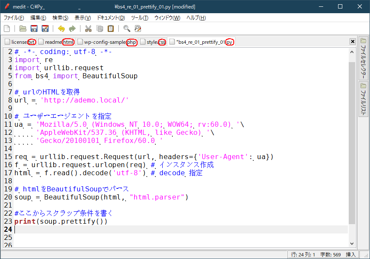Click the Open file folder icon
370x259 pixels.
[x=23, y=28]
